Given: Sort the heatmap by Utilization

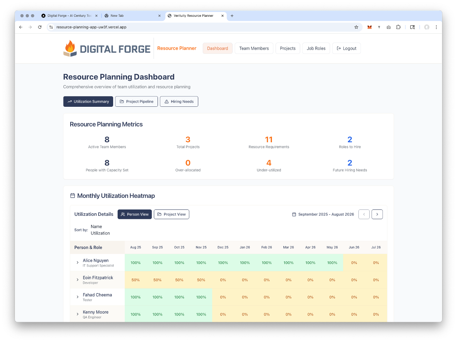Looking at the screenshot, I should coord(100,233).
